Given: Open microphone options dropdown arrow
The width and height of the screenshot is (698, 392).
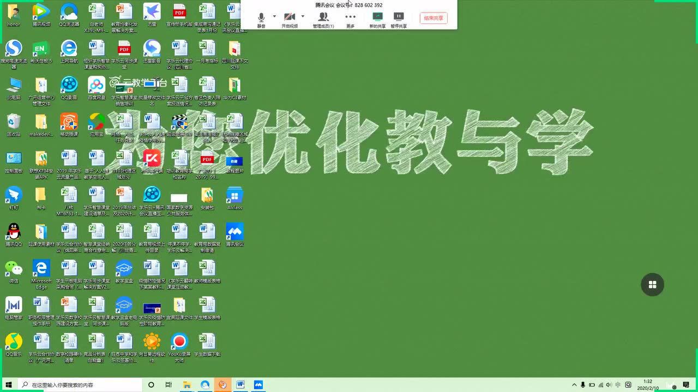Looking at the screenshot, I should 274,16.
